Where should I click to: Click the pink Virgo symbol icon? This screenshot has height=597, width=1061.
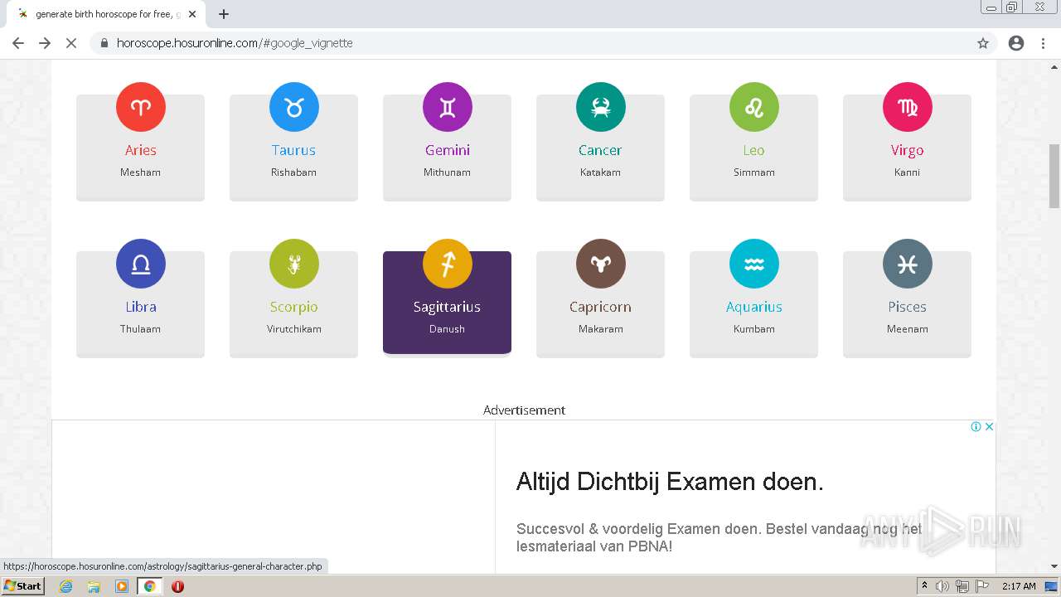[908, 107]
